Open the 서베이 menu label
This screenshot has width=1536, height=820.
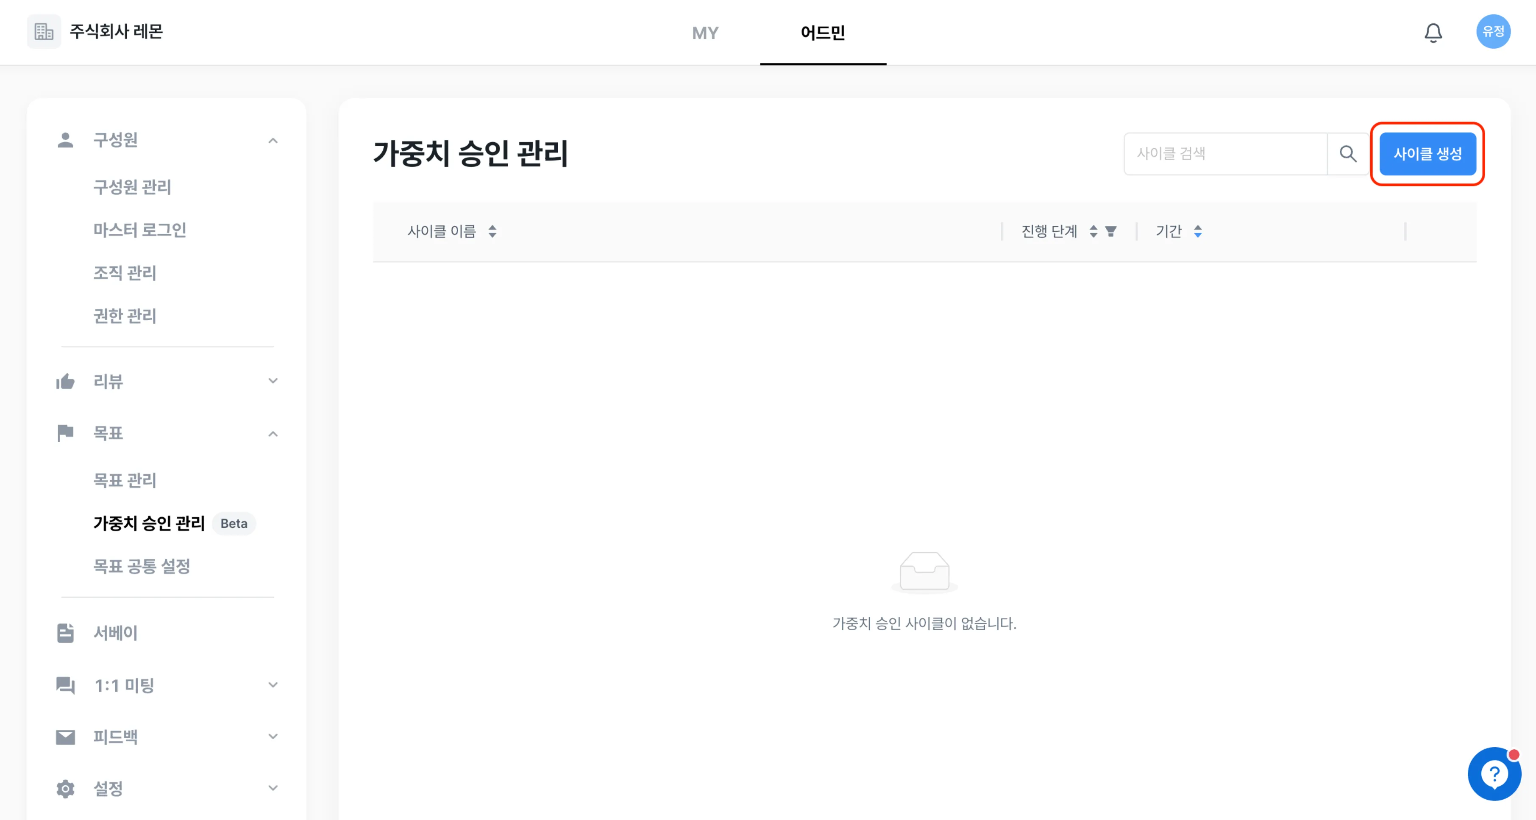[x=115, y=633]
